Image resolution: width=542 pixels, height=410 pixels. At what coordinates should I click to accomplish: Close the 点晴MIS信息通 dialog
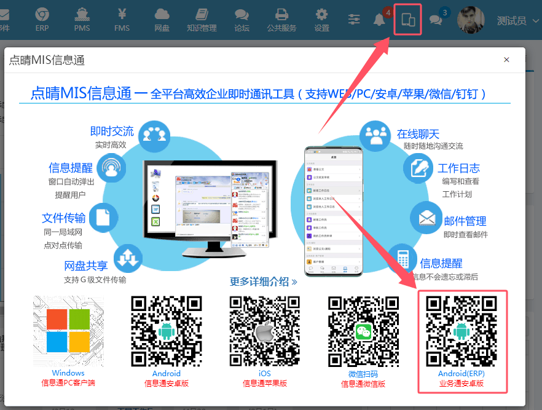[x=506, y=60]
